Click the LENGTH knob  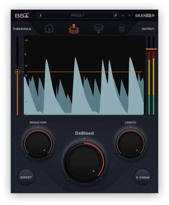coord(131,143)
